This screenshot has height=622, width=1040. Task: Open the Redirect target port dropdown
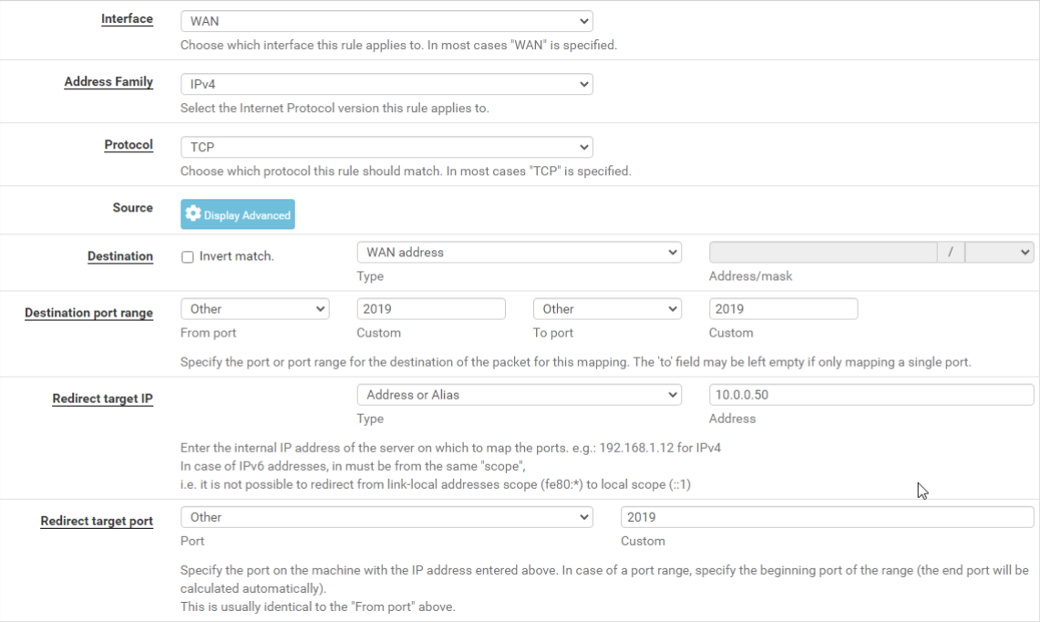[386, 517]
